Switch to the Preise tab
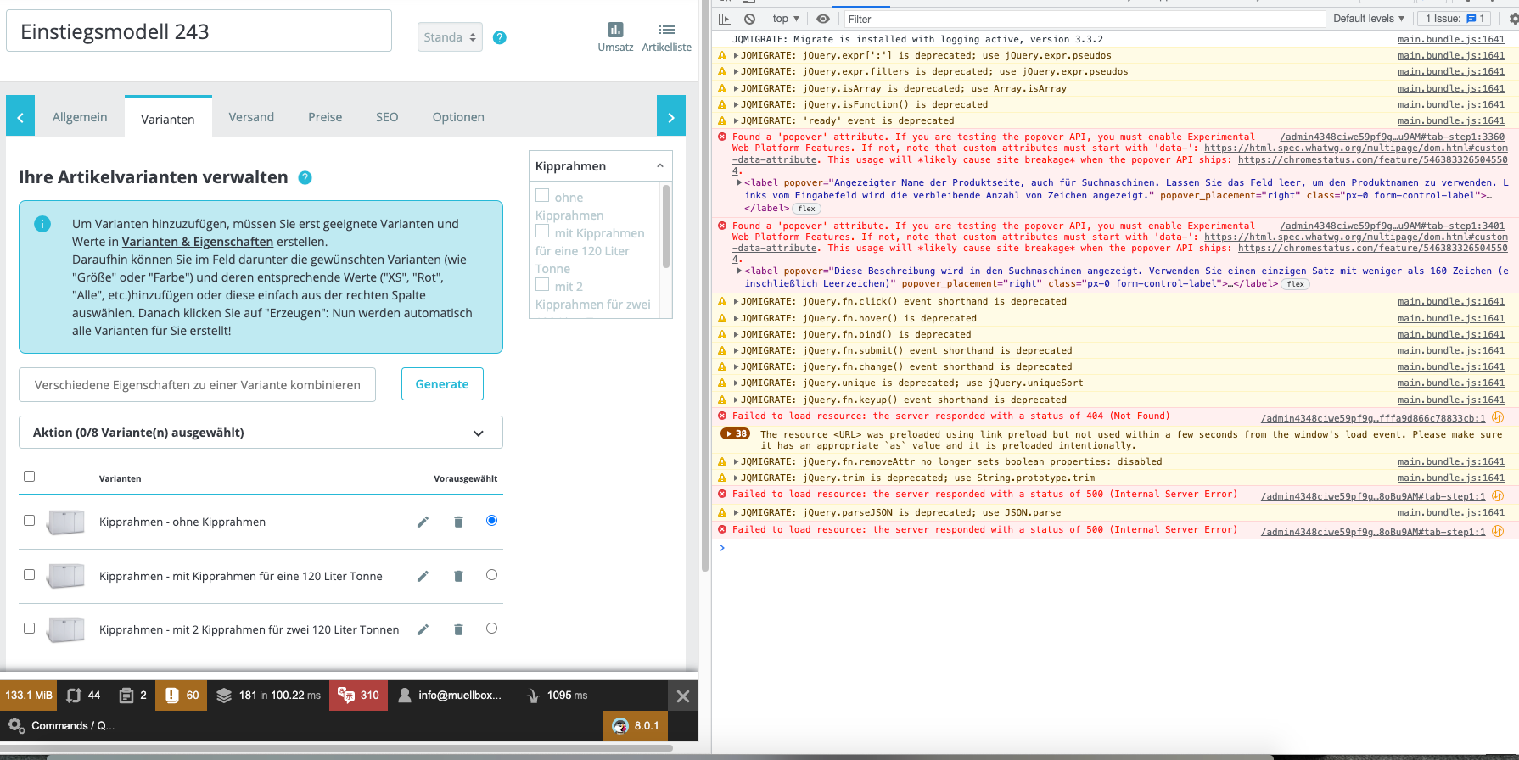1519x760 pixels. click(x=325, y=117)
